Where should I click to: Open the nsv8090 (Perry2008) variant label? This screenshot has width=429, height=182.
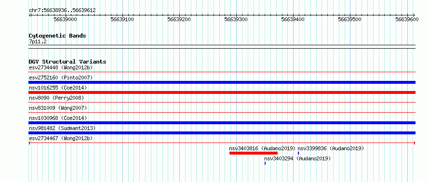[56, 98]
